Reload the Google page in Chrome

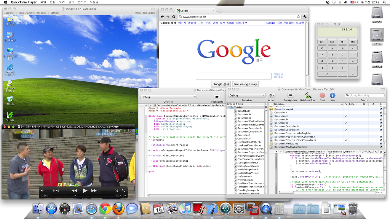174,17
